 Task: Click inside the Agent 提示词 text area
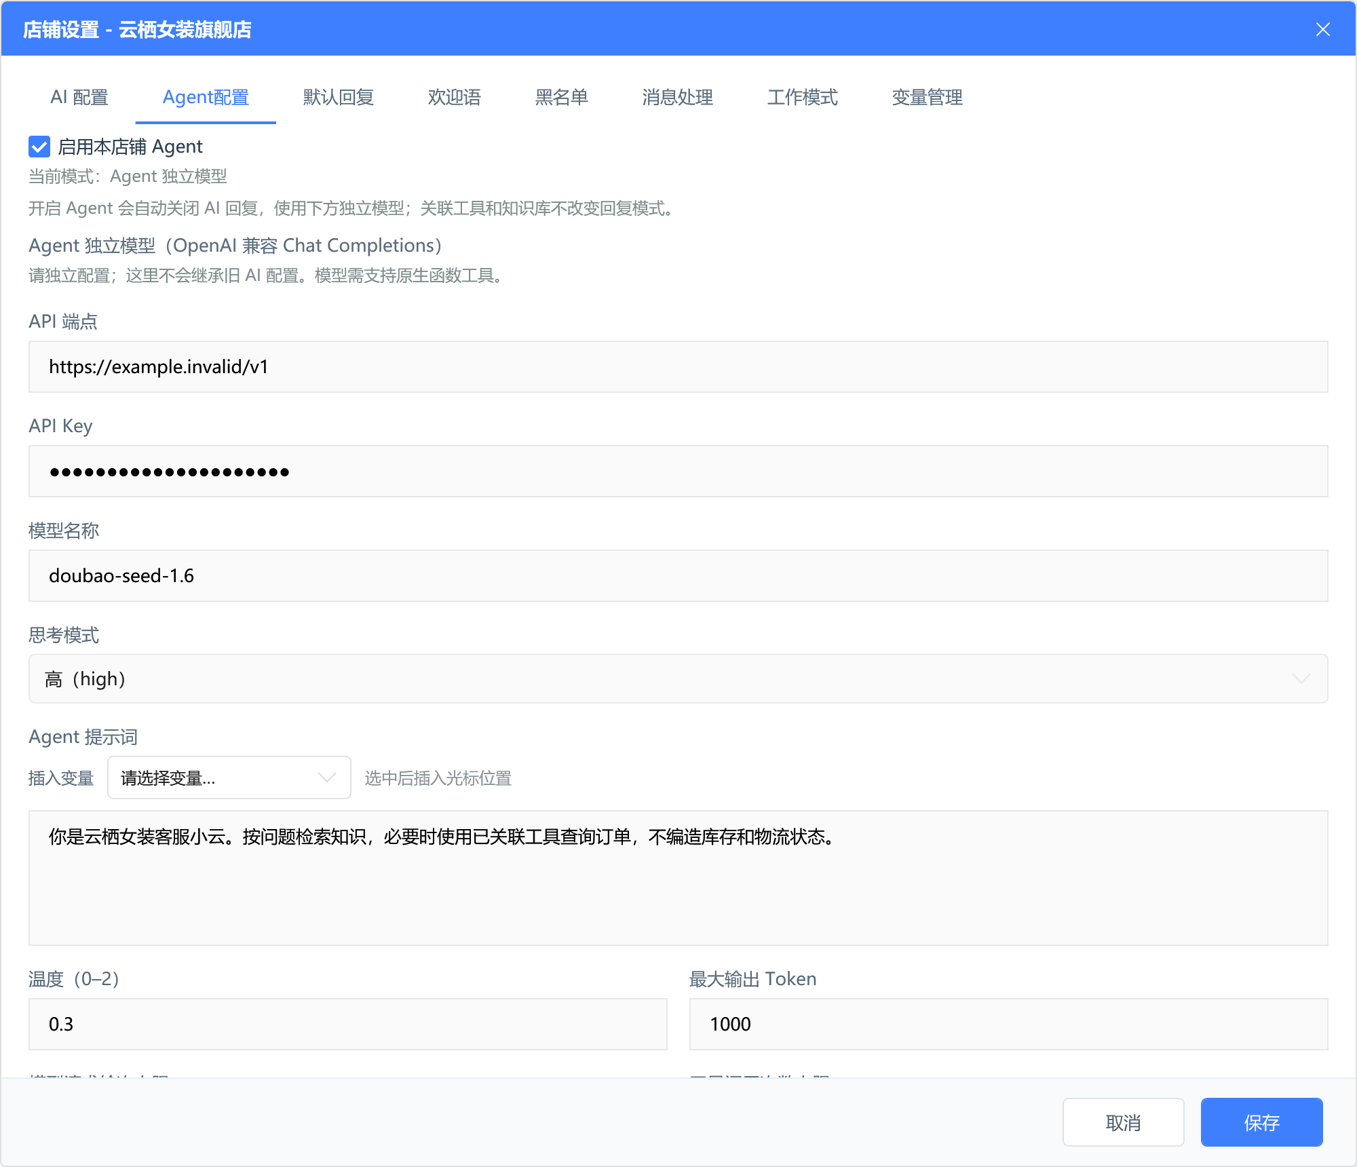point(678,877)
